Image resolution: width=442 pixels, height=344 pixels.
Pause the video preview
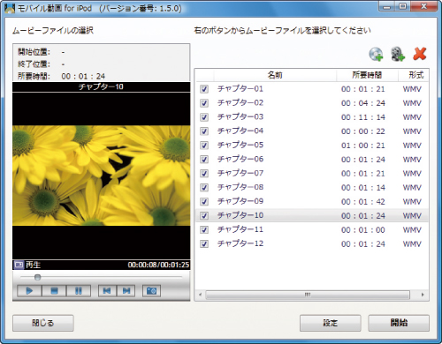79,291
